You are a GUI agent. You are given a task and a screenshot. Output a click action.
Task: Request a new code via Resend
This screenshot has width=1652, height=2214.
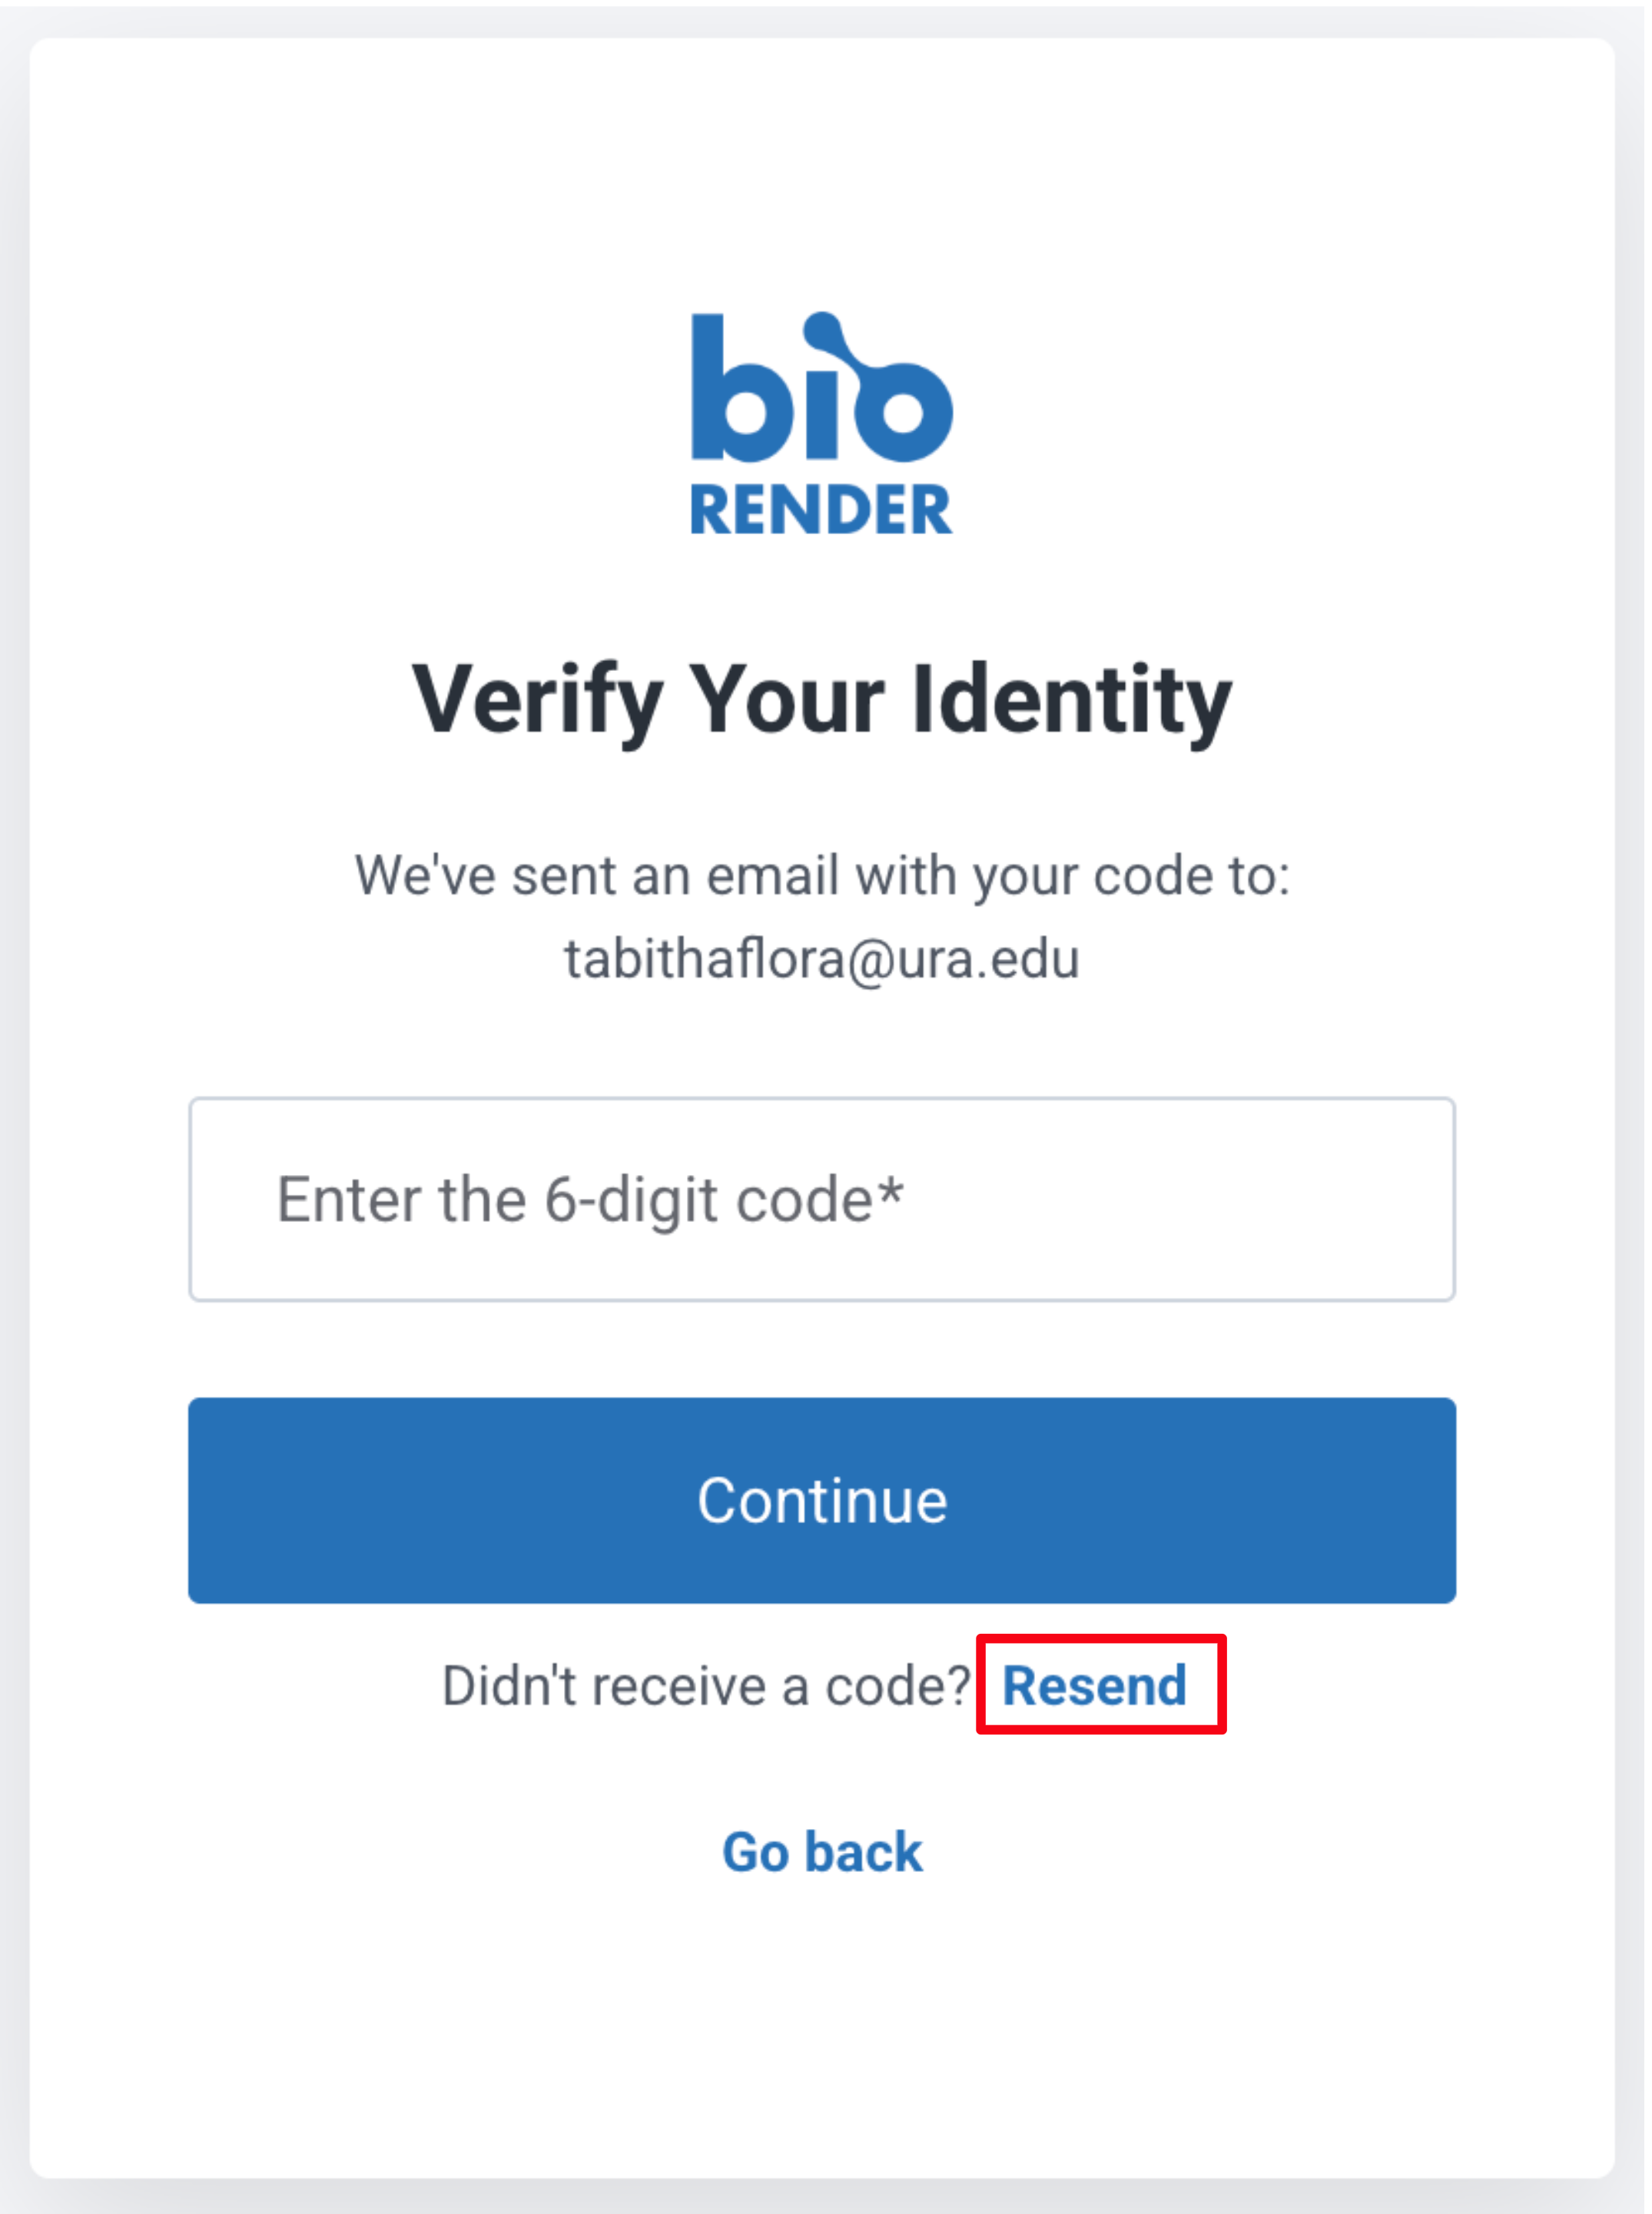(x=1094, y=1686)
